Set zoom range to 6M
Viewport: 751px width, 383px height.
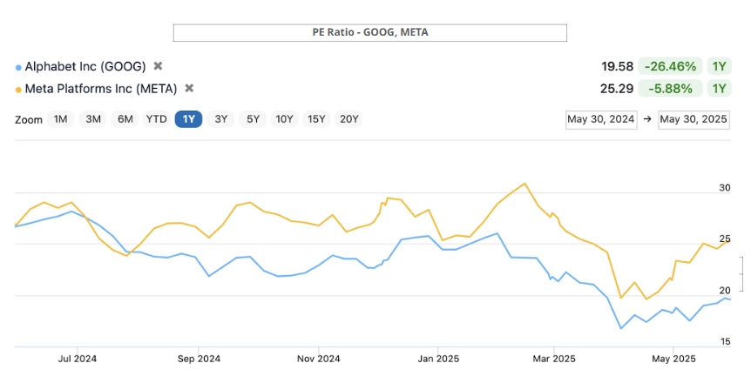tap(125, 119)
